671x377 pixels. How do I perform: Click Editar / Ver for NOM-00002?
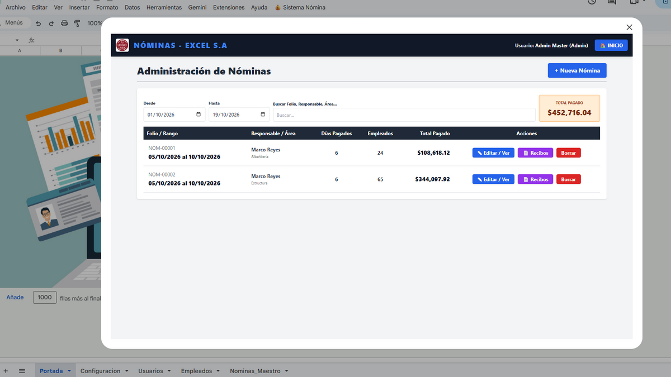click(x=493, y=179)
